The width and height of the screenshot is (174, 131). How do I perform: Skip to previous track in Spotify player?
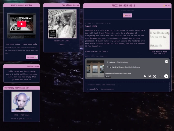(145, 76)
